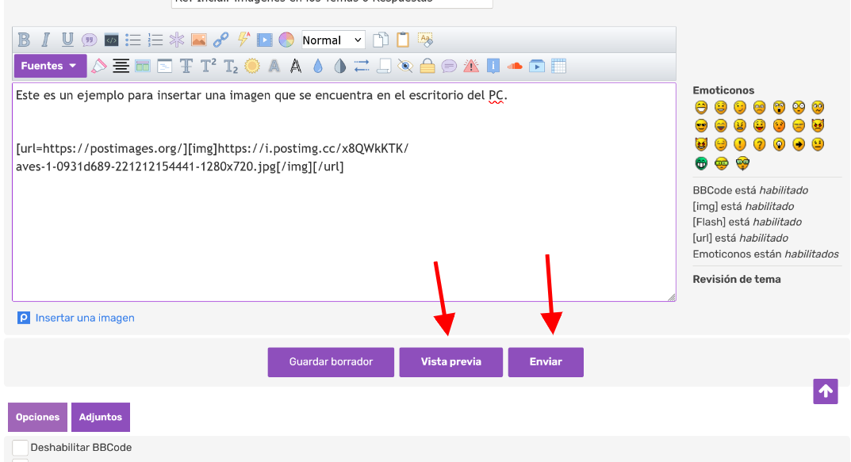Insert an unordered bullet list

coord(133,40)
